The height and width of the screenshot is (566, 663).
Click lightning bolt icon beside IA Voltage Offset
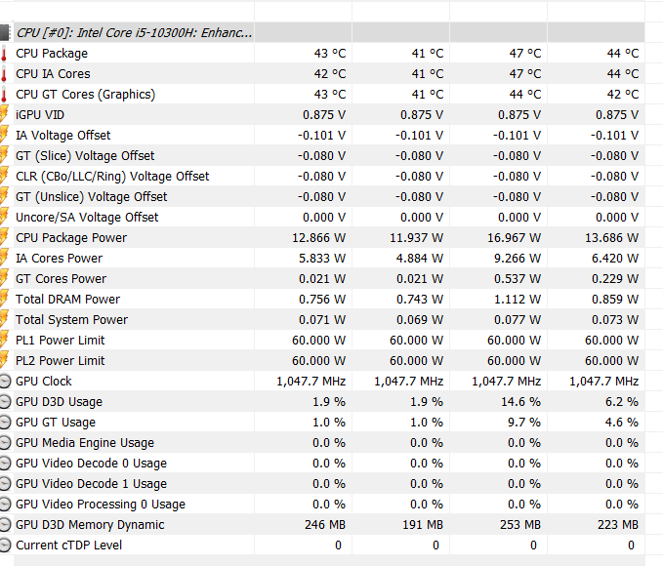4,136
